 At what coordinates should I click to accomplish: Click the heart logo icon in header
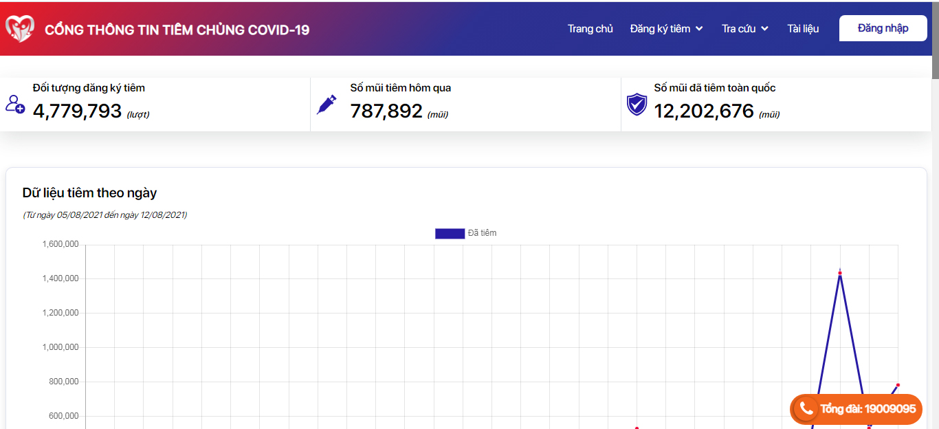19,29
